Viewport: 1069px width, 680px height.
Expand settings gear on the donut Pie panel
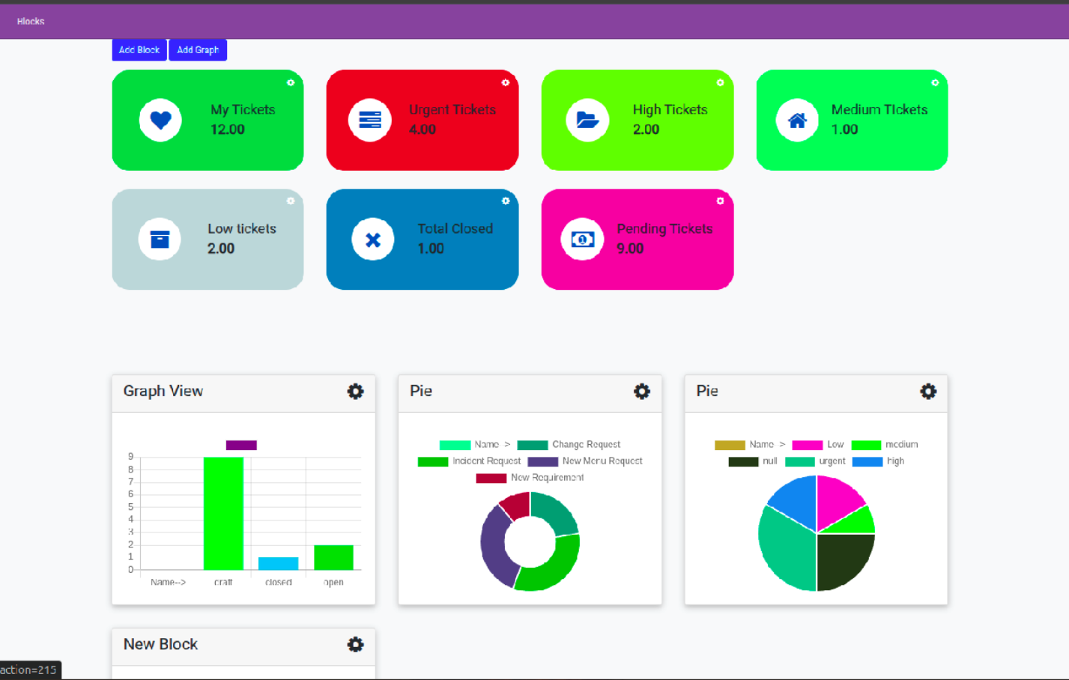point(642,391)
